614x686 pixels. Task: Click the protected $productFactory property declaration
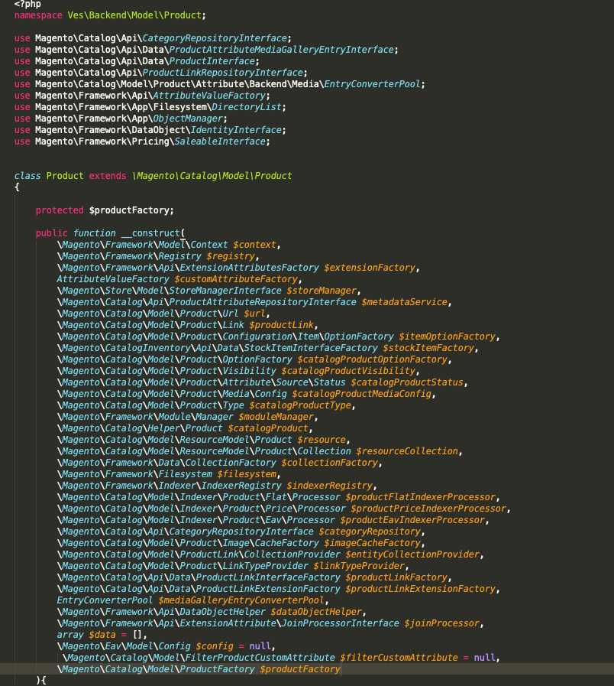(105, 210)
